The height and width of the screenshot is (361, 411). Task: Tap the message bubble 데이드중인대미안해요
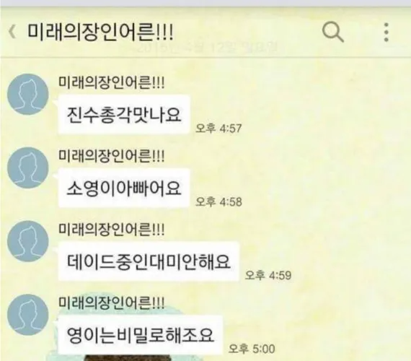149,261
